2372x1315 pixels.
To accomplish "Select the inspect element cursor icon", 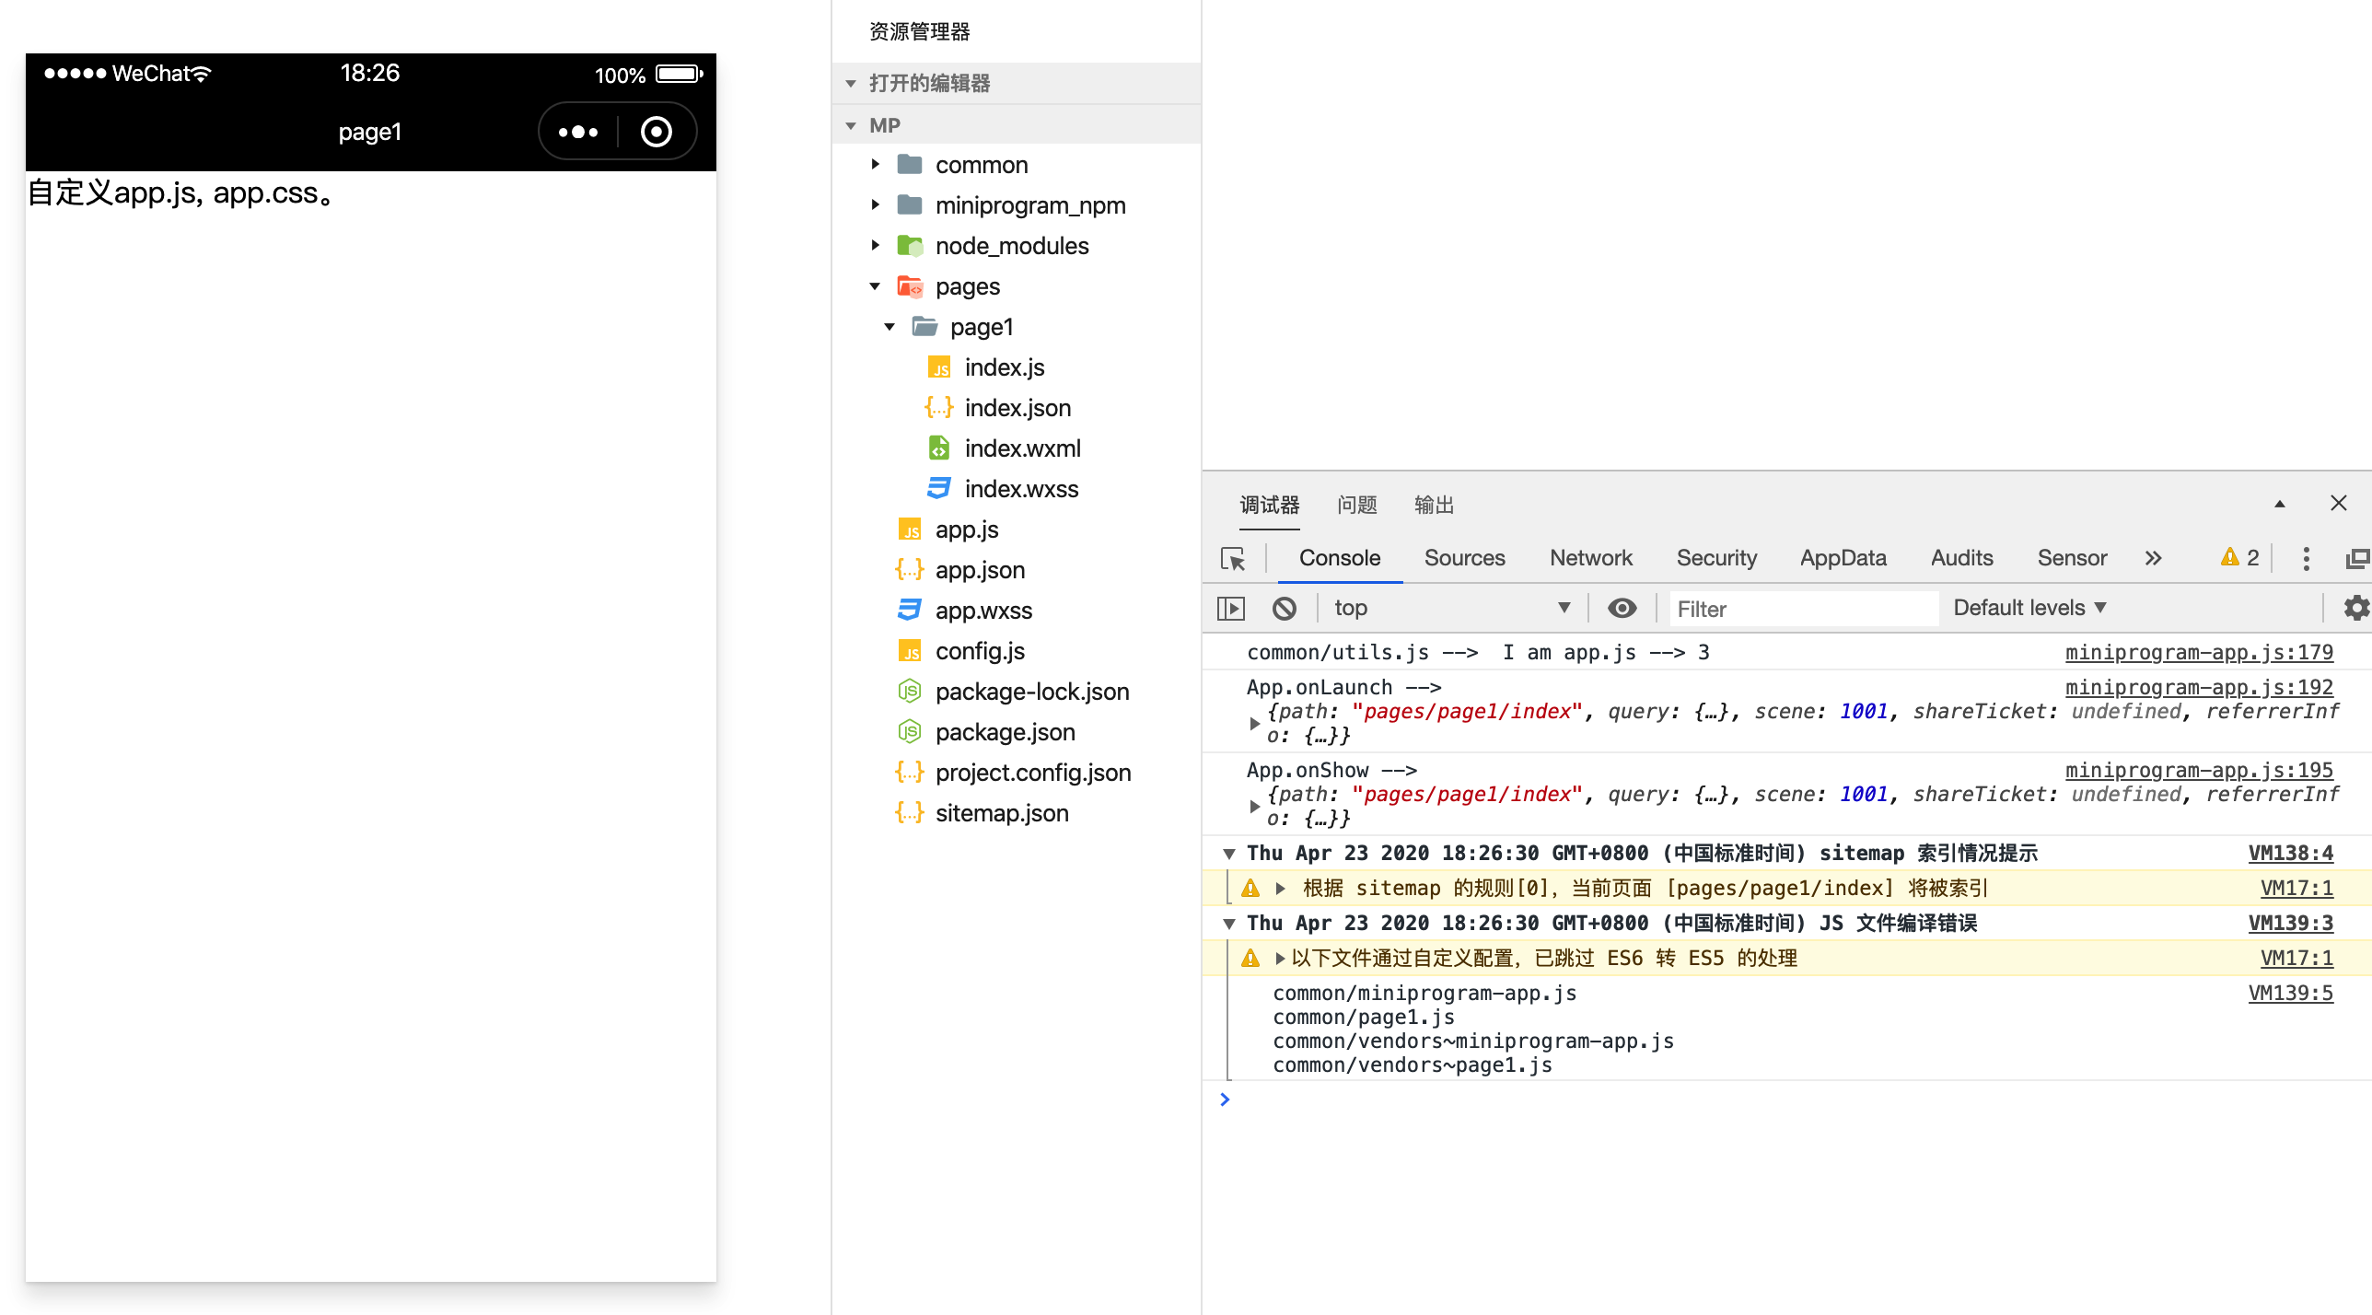I will [x=1232, y=558].
